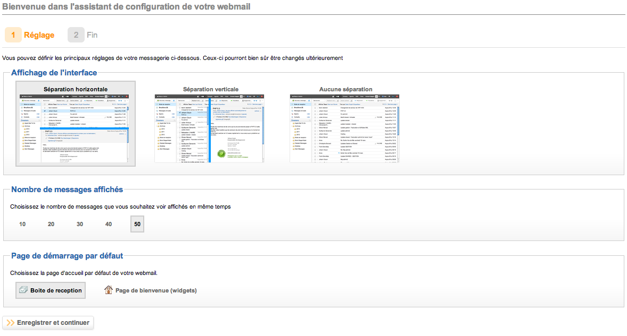
Task: Choose 30 messages displayed at once
Action: pos(79,224)
